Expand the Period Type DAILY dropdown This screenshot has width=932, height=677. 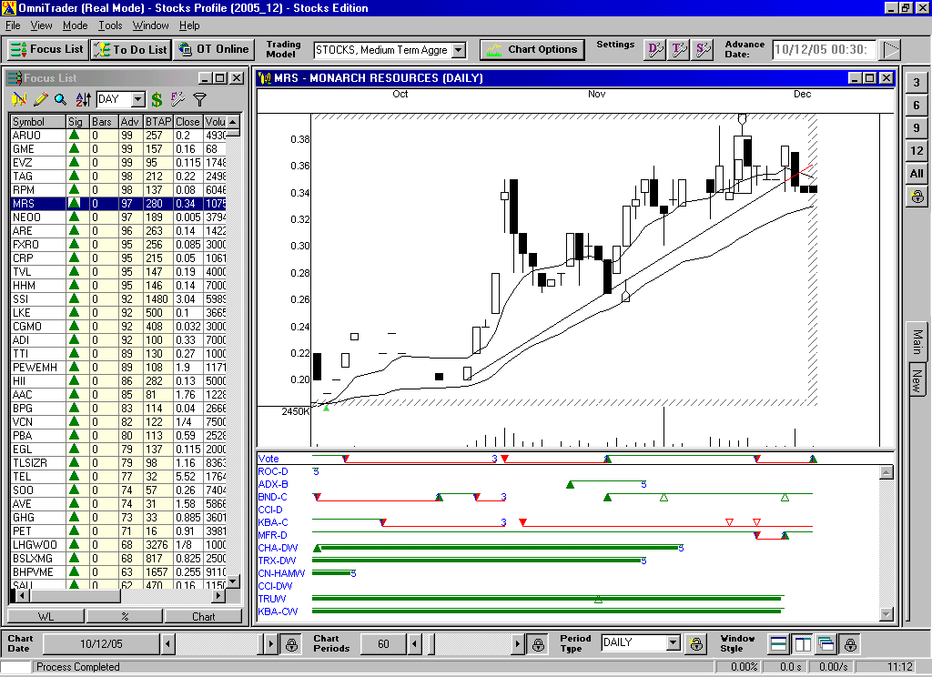tap(673, 643)
